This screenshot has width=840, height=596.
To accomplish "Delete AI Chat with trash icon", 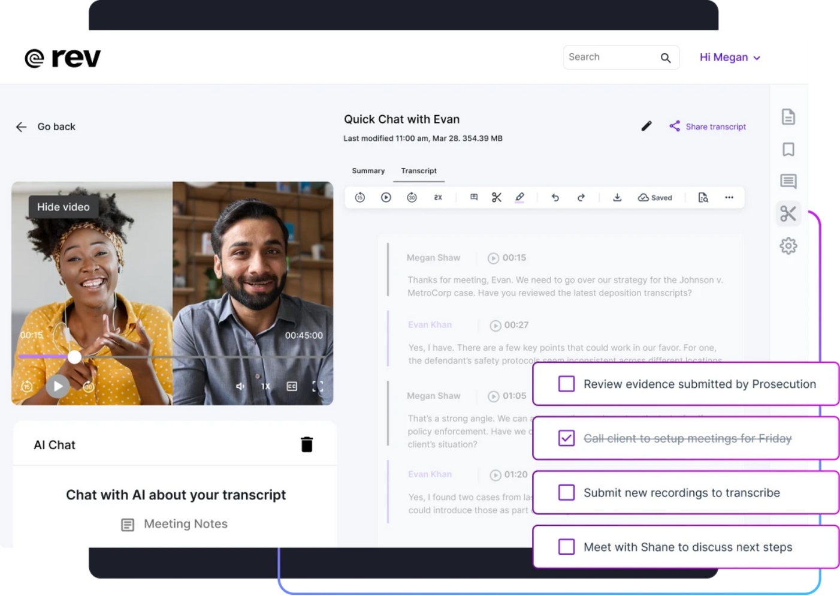I will click(307, 444).
